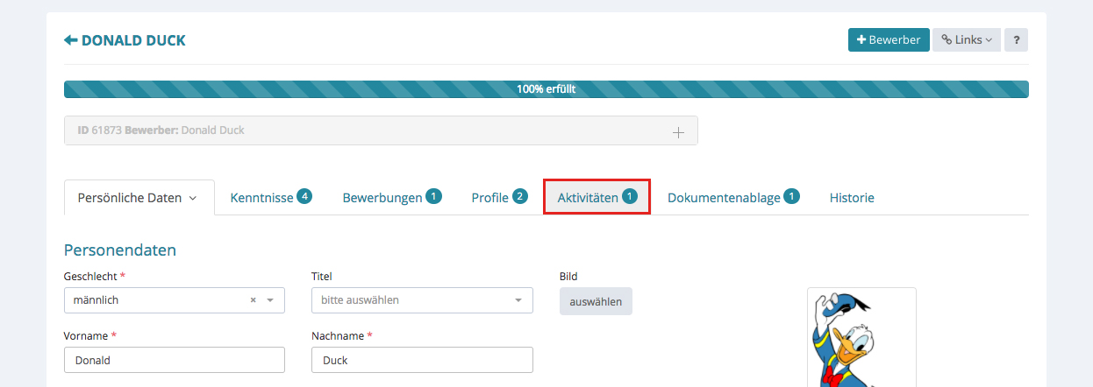Click the Nachname input field

[421, 360]
